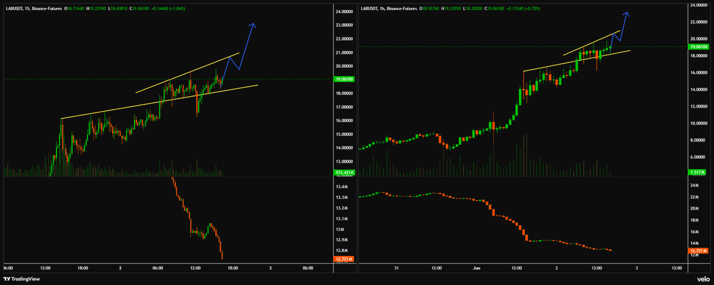
Task: Click the 12.721M open interest tag on the 15-minute chart
Action: pyautogui.click(x=345, y=259)
